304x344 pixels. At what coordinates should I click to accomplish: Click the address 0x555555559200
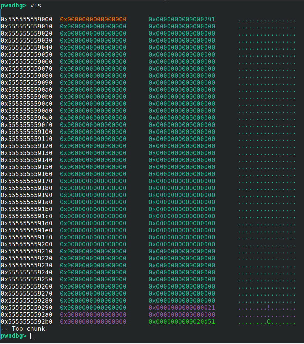[27, 244]
